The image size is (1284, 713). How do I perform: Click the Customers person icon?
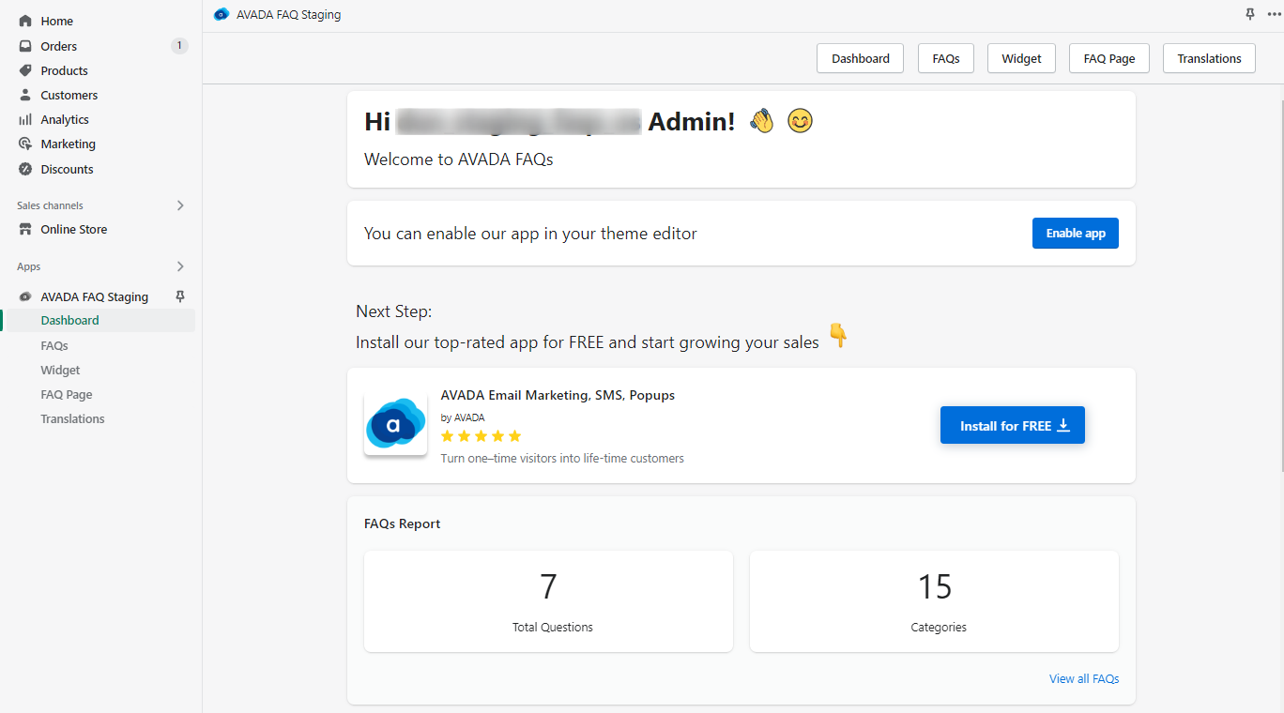pyautogui.click(x=25, y=95)
